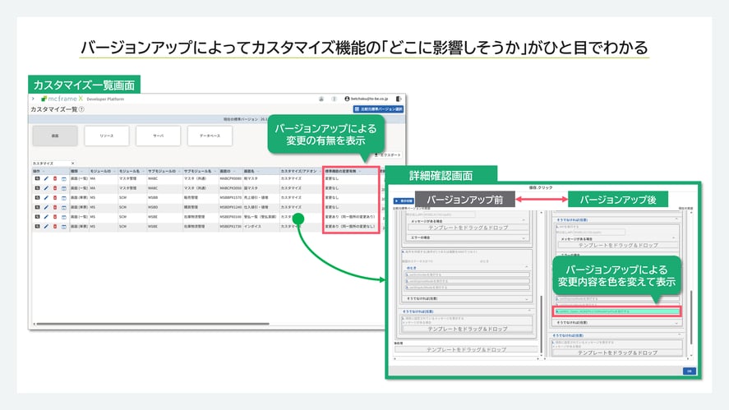The image size is (729, 410).
Task: Click the blue layout icon in the 国マスタ row
Action: [x=63, y=188]
